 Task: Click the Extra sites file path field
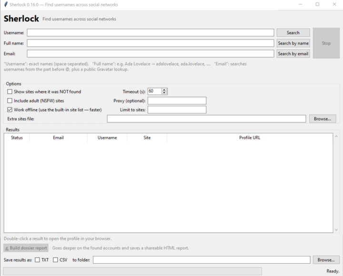pyautogui.click(x=206, y=119)
